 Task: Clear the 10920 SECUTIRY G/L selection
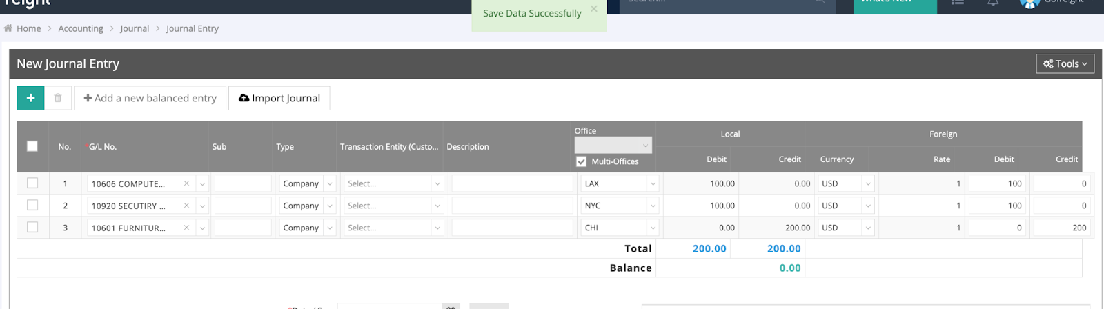point(186,206)
